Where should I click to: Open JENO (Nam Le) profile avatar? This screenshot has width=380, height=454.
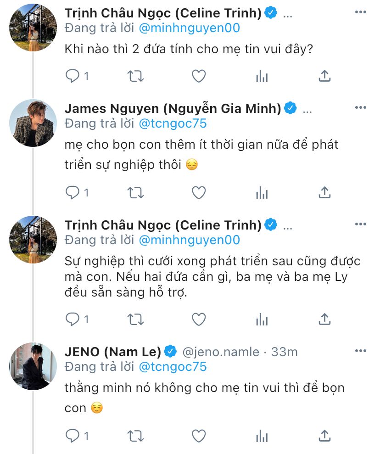pyautogui.click(x=33, y=366)
